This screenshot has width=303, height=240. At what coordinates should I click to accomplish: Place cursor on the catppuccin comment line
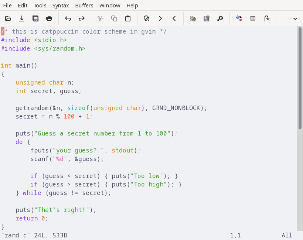(x=84, y=31)
